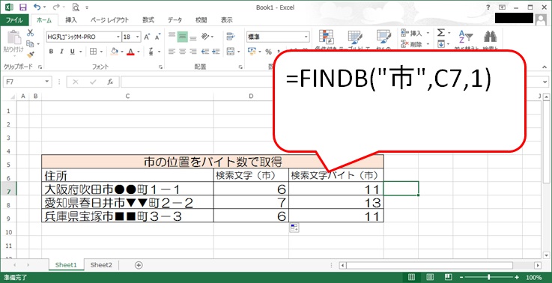This screenshot has height=283, width=552.
Task: Open the Font dialog launcher in フォント group
Action: tap(160, 67)
